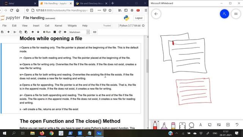Open the cell type Markdown dropdown
243x137 pixels.
(x=79, y=32)
